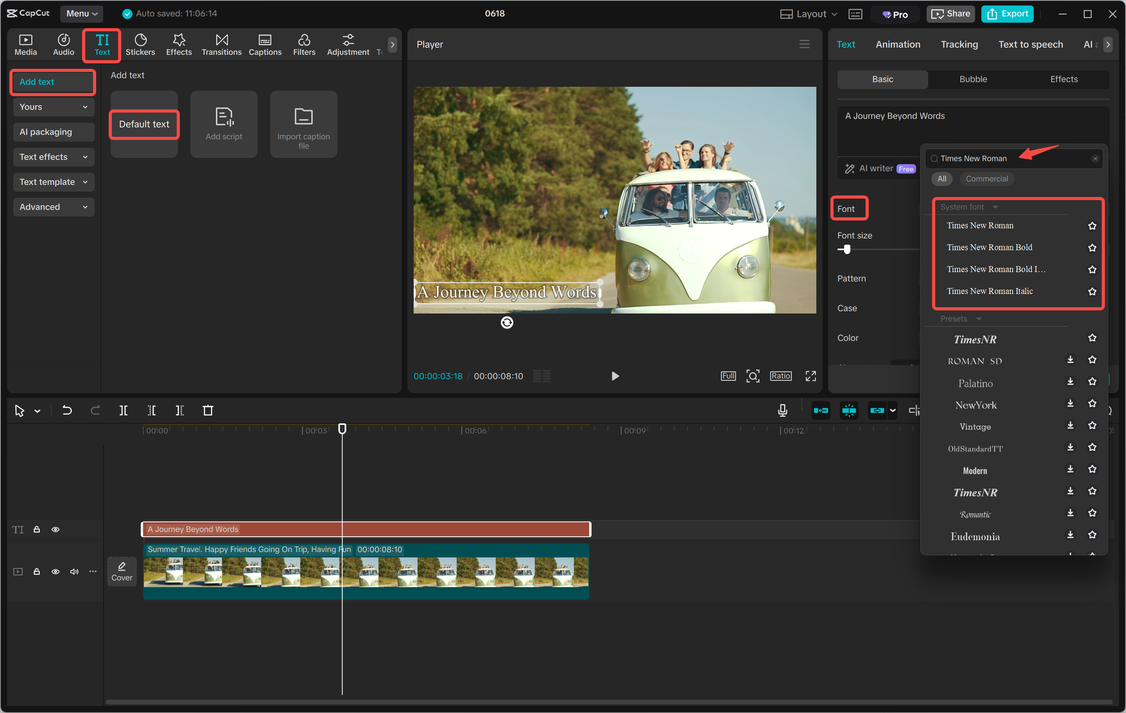Undo the last edit in the timeline
Image resolution: width=1126 pixels, height=713 pixels.
pyautogui.click(x=67, y=410)
